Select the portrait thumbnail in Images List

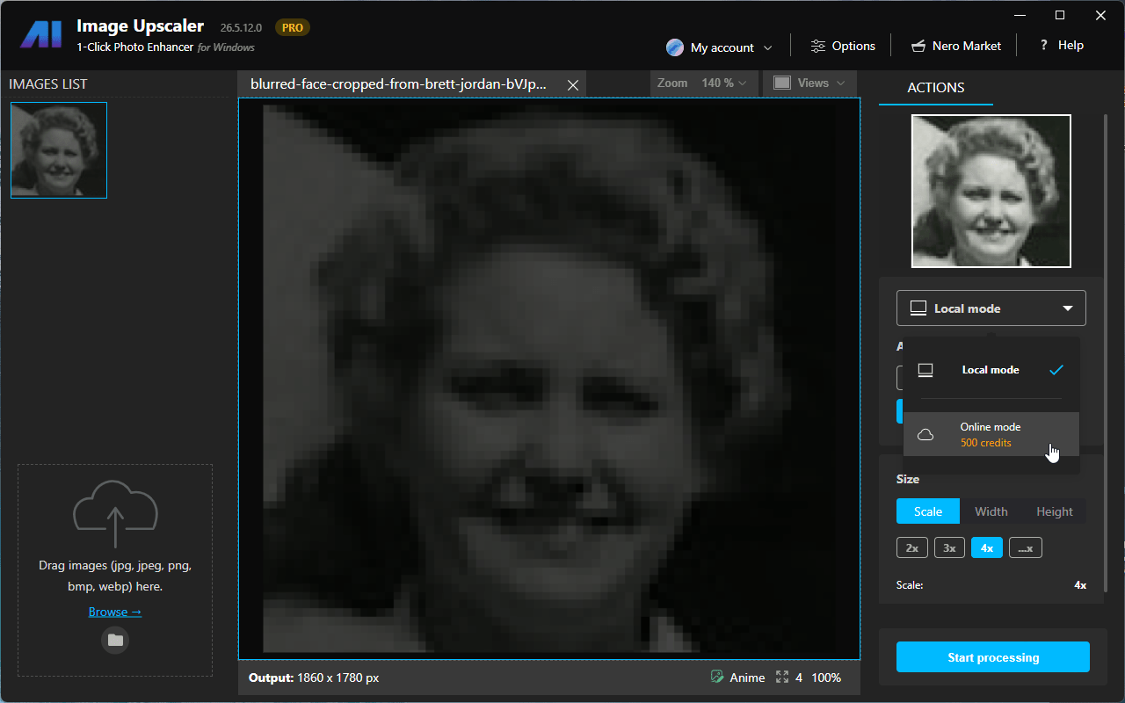[59, 150]
